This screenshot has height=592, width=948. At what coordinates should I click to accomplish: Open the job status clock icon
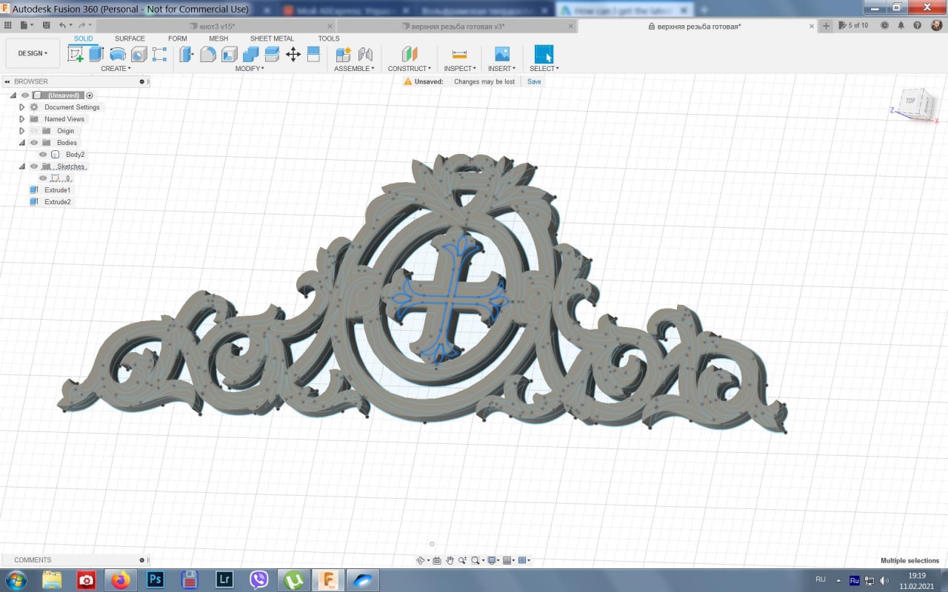coord(884,25)
